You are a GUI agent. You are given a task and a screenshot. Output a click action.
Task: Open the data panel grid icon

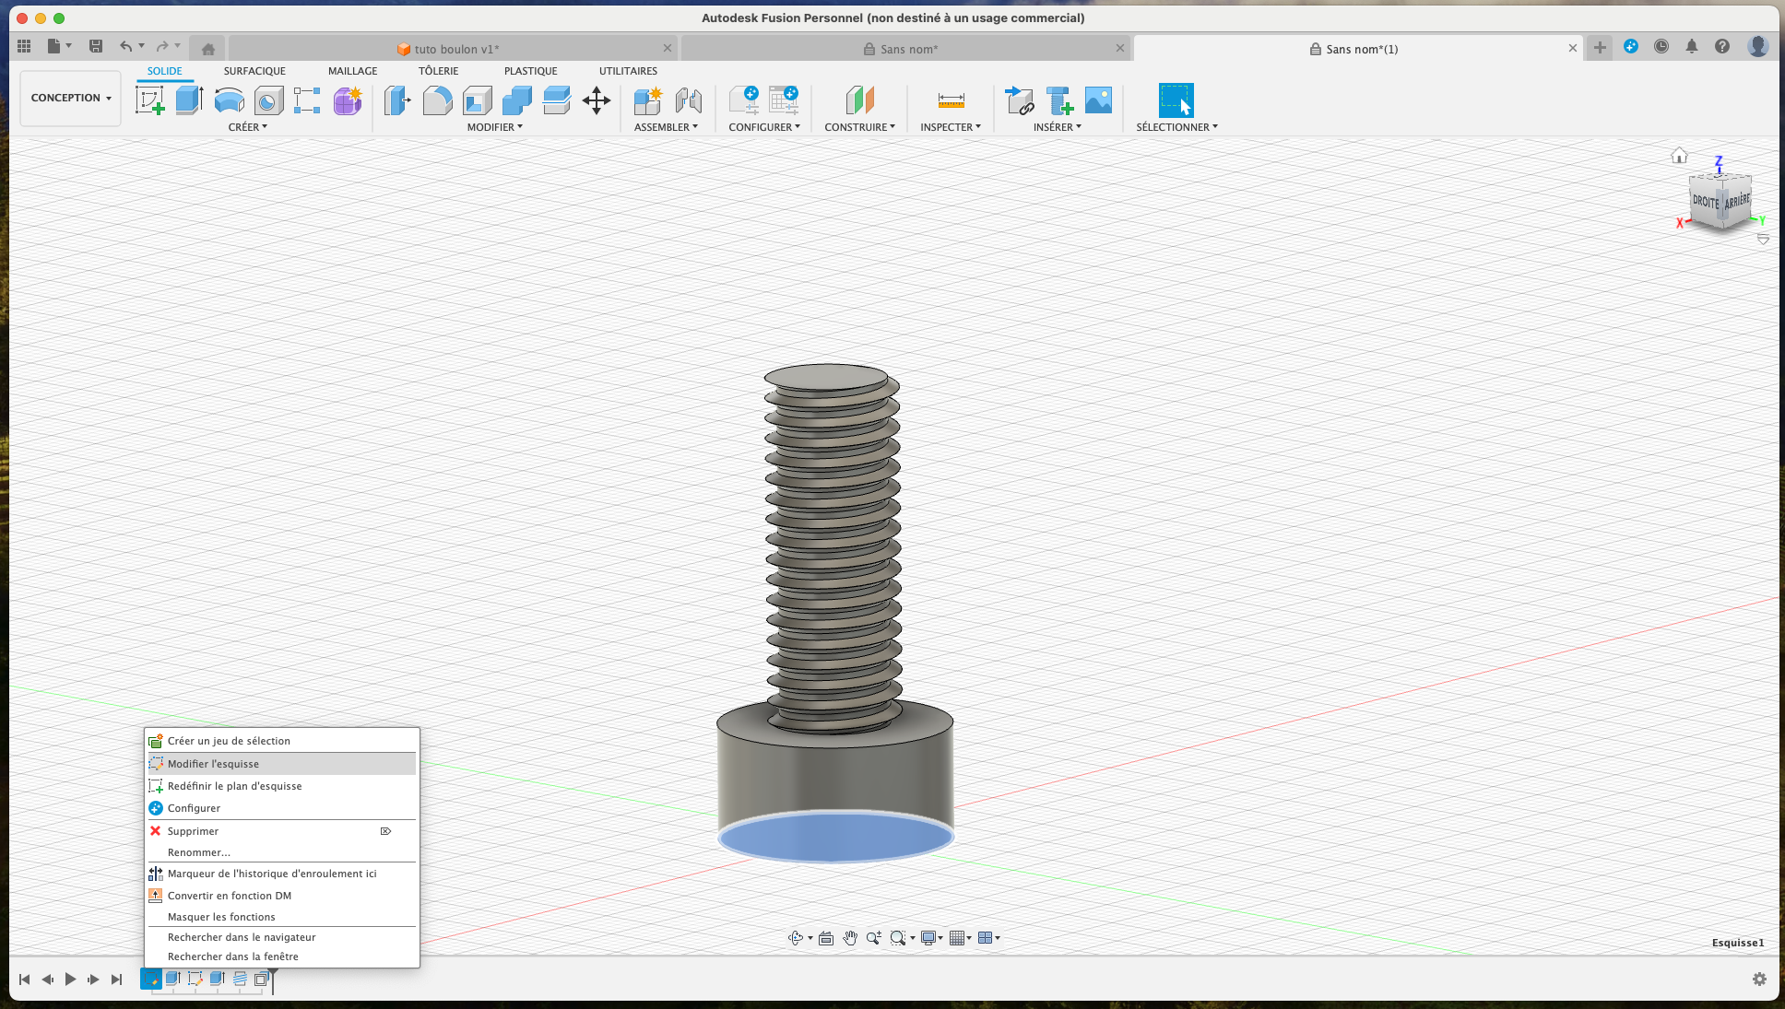click(25, 46)
